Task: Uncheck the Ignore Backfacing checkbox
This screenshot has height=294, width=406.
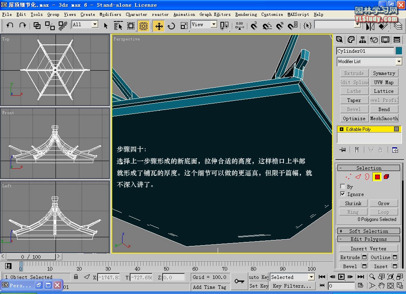Action: click(343, 194)
